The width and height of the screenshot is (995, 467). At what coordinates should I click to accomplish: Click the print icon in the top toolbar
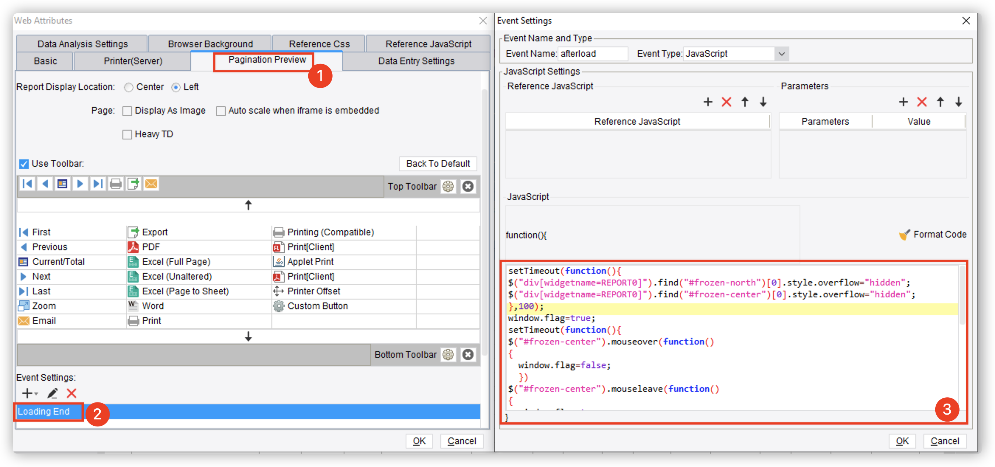115,184
